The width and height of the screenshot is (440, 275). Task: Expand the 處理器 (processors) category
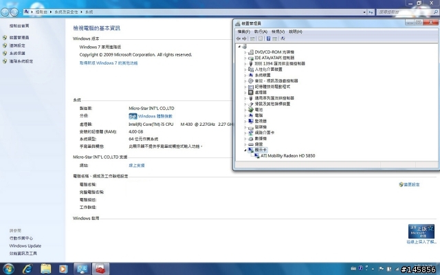tap(245, 92)
